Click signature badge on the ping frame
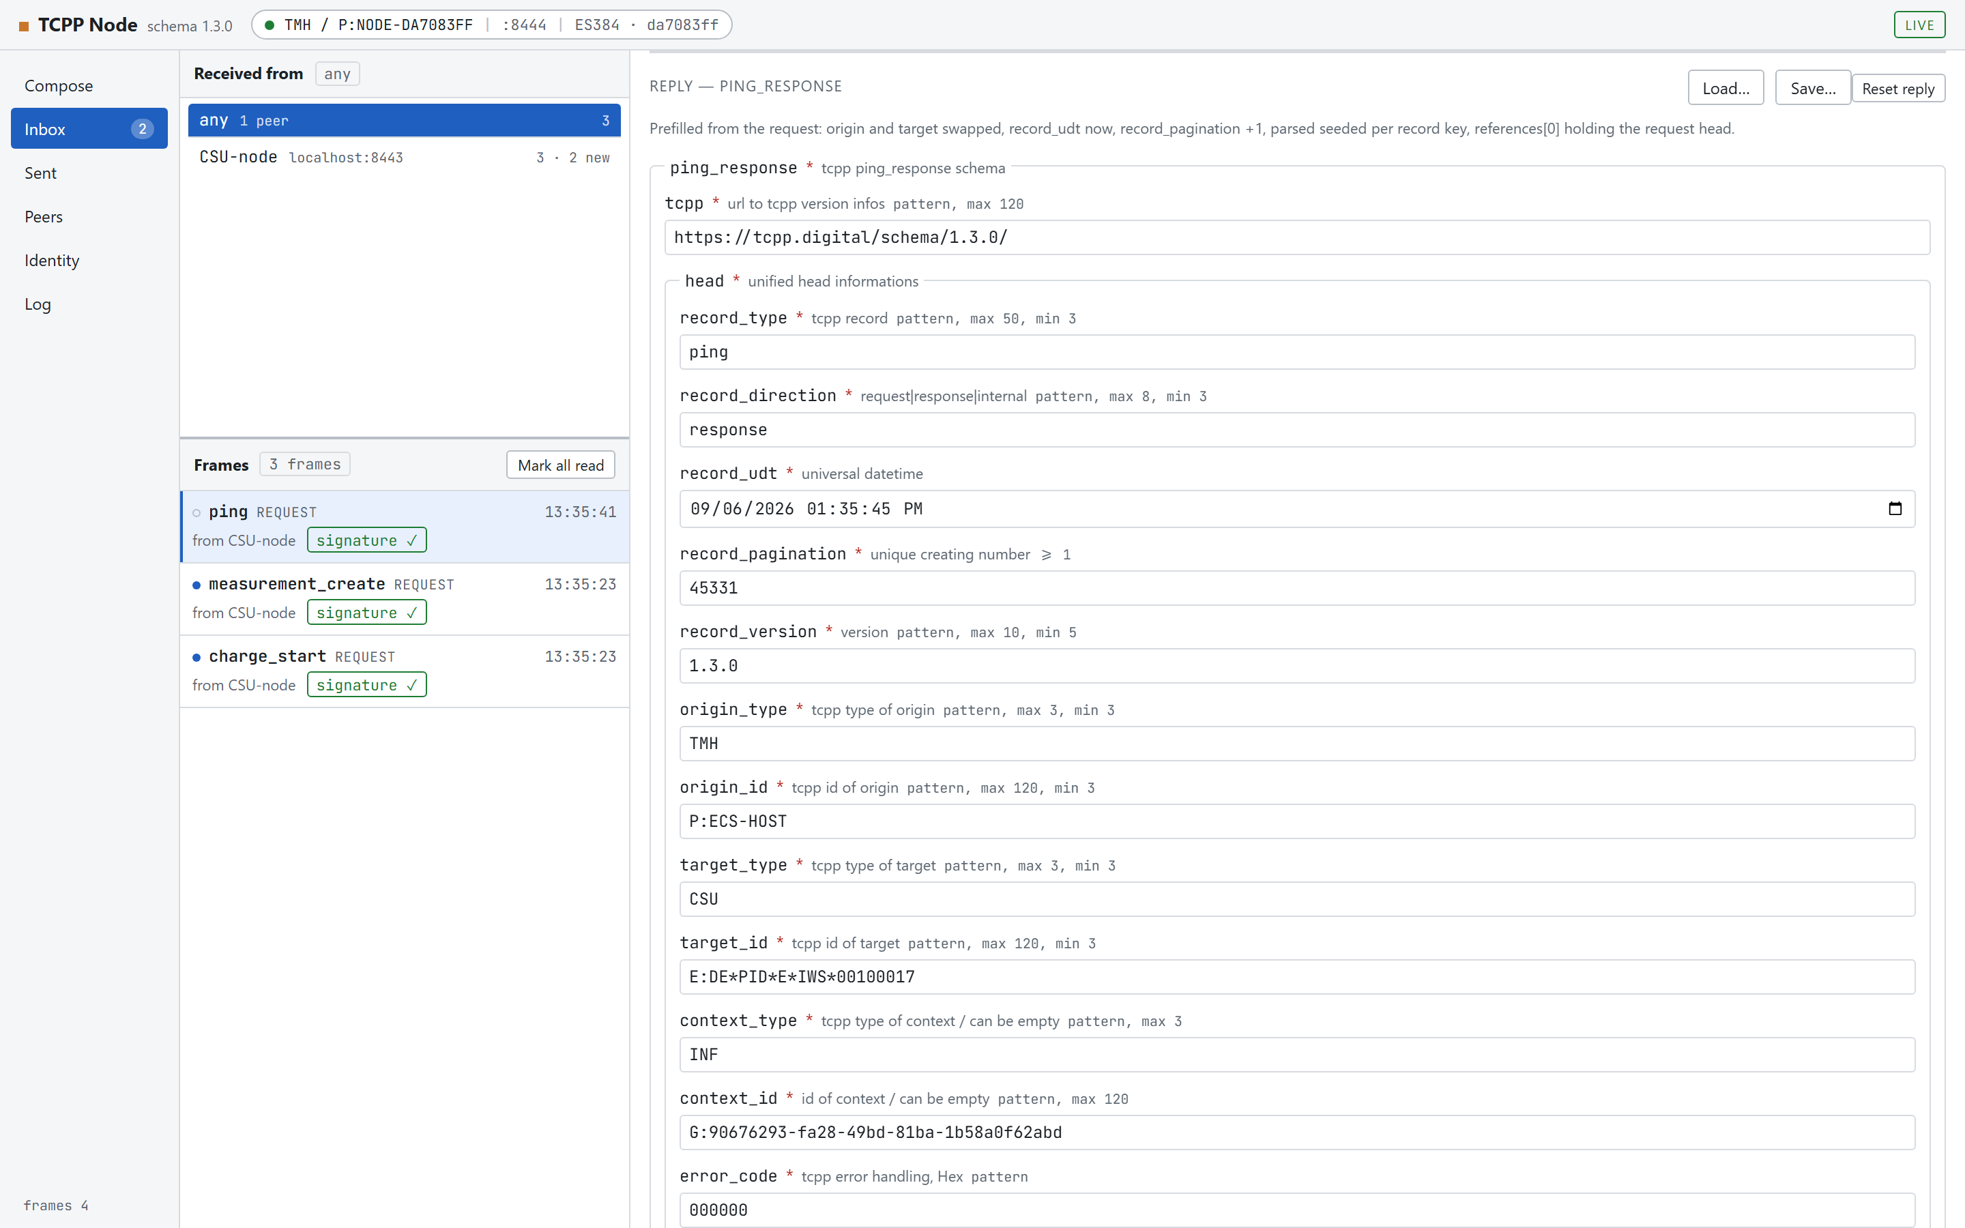 366,540
